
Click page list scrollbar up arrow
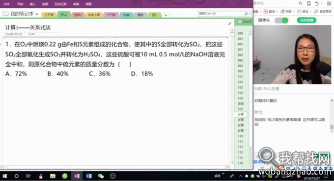[x=250, y=33]
